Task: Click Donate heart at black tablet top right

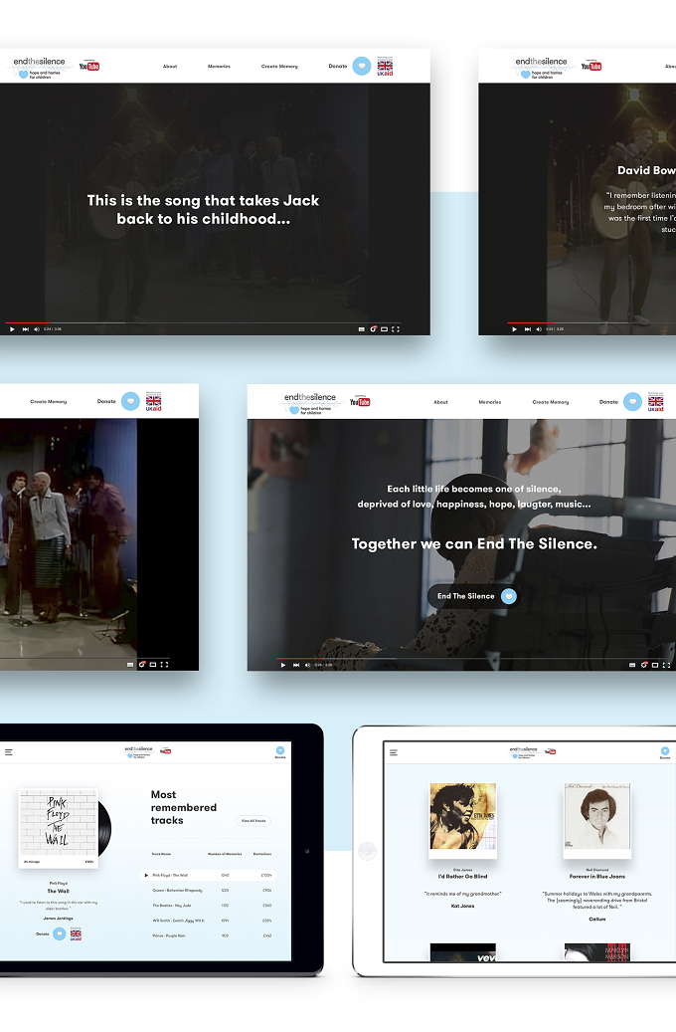Action: click(x=280, y=751)
